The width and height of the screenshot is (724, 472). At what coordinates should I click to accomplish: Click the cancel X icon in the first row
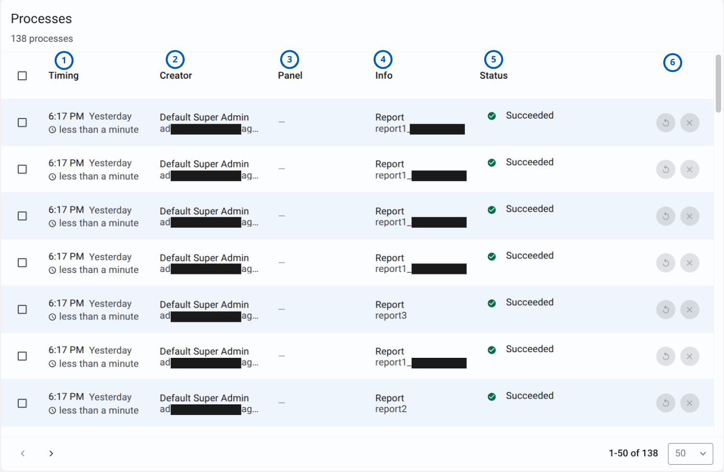click(x=689, y=123)
